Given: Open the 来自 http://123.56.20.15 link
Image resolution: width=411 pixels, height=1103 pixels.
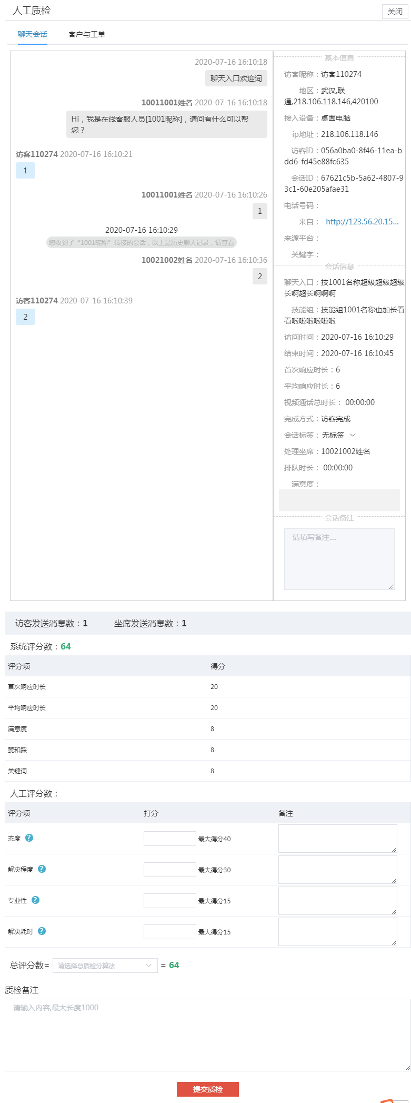Looking at the screenshot, I should [x=362, y=222].
